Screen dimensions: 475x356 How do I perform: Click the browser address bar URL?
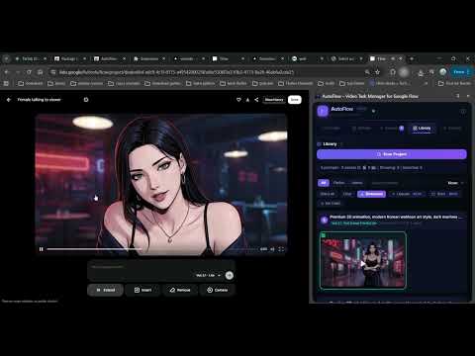click(x=176, y=72)
